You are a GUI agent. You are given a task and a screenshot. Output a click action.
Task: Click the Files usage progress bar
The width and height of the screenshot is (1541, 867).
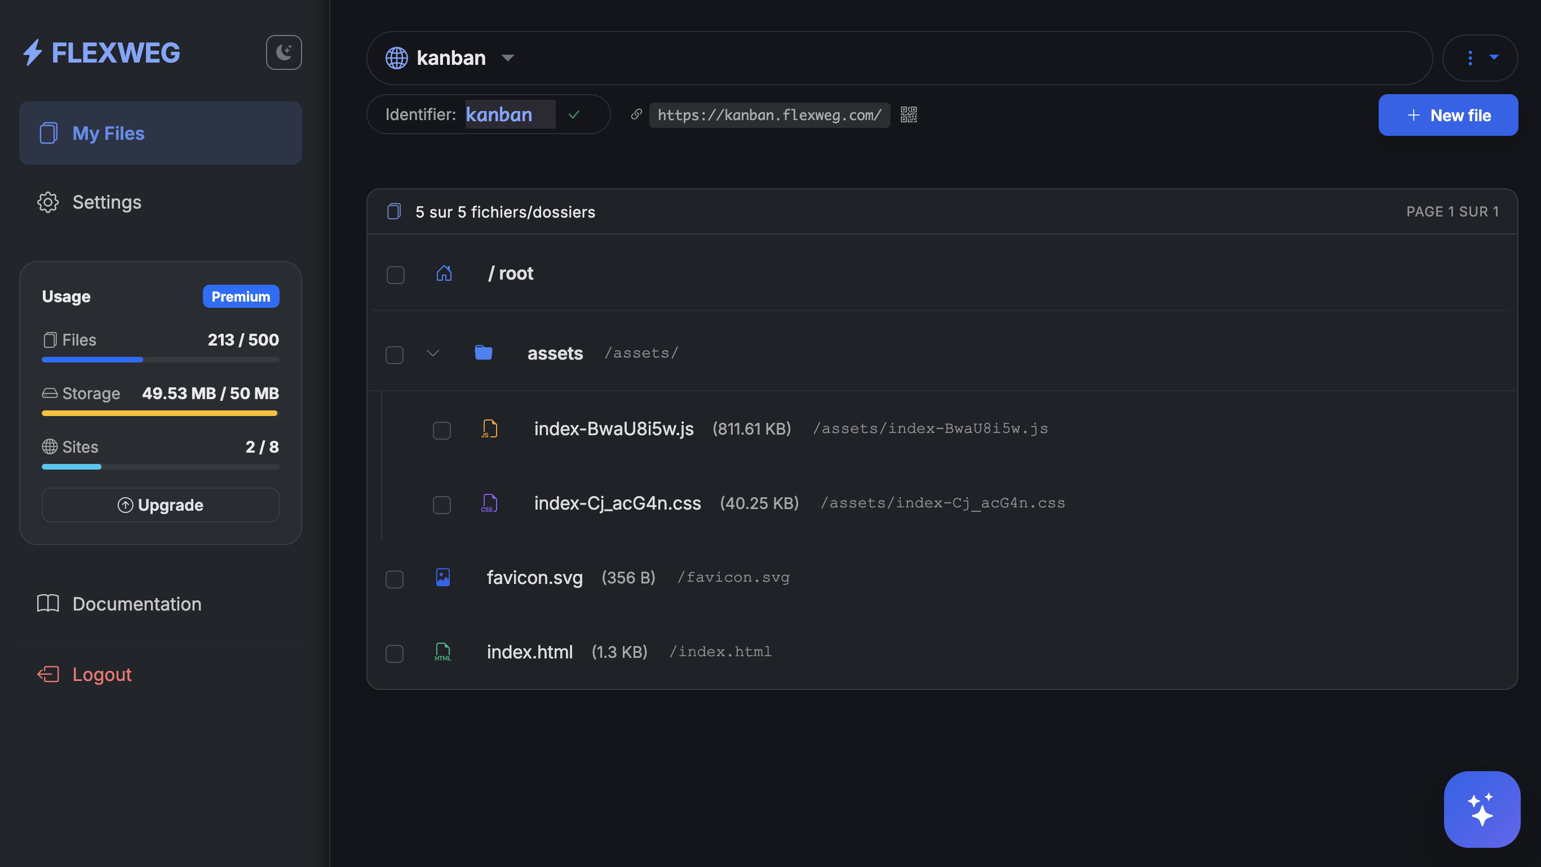(160, 360)
